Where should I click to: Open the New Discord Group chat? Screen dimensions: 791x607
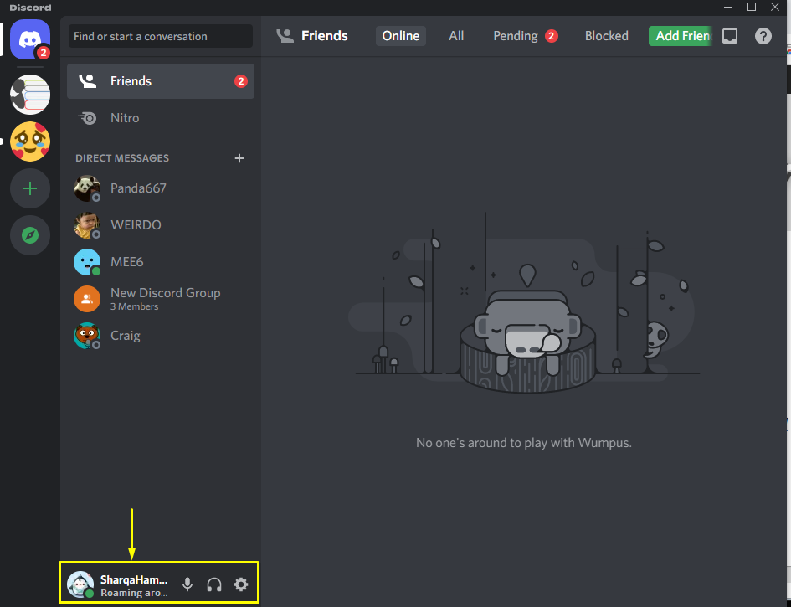(x=161, y=299)
